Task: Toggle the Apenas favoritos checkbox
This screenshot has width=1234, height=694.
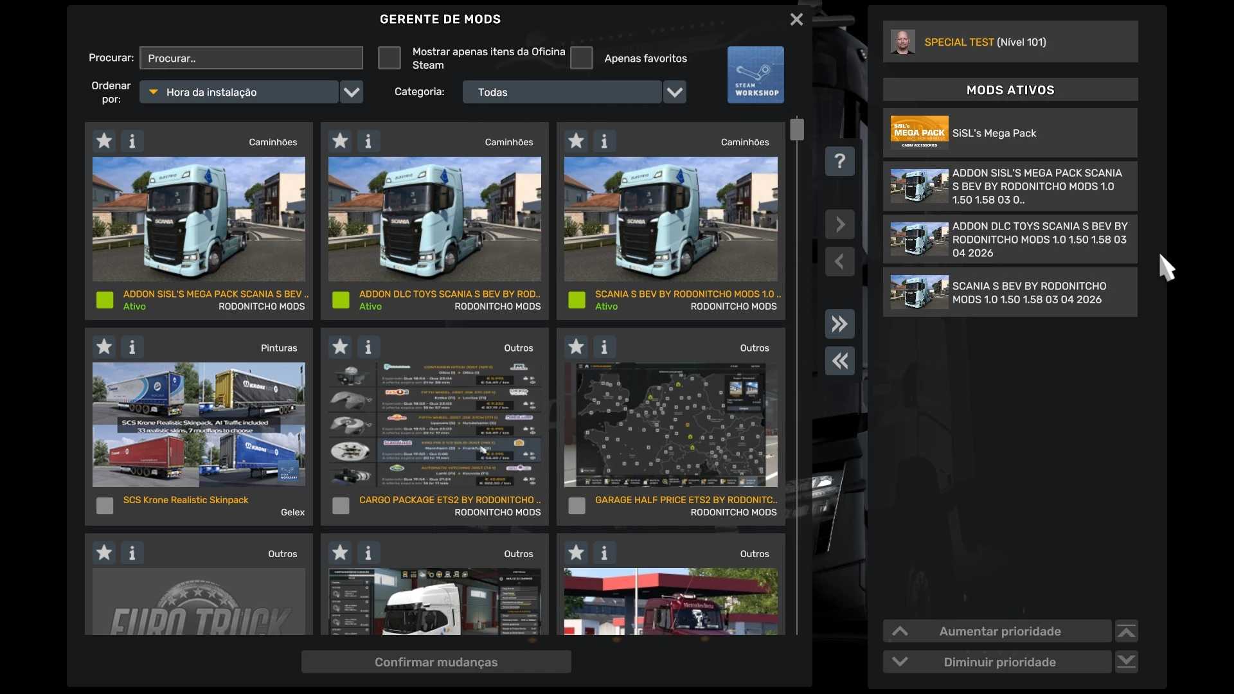Action: tap(581, 58)
